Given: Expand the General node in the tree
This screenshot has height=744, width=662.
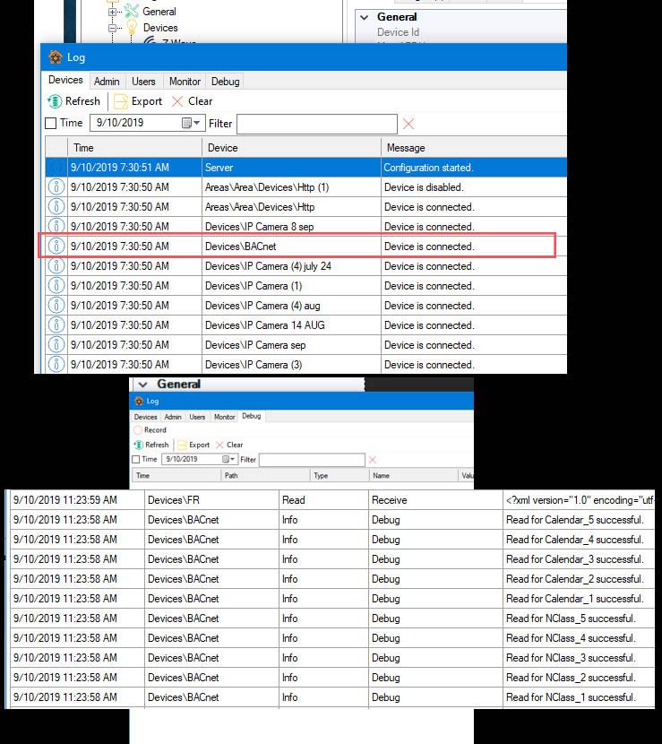Looking at the screenshot, I should click(113, 12).
